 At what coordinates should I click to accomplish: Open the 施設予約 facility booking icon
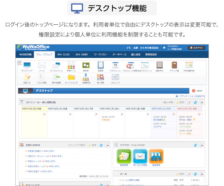pyautogui.click(x=159, y=66)
